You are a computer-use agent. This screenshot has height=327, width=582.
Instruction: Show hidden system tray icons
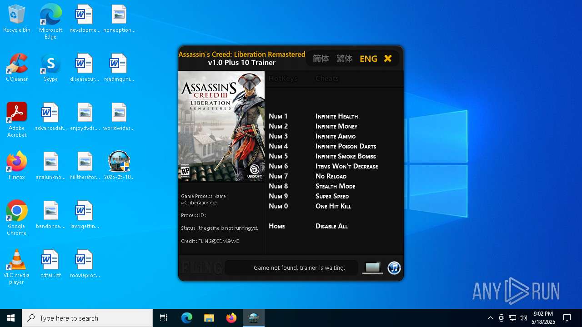click(490, 318)
